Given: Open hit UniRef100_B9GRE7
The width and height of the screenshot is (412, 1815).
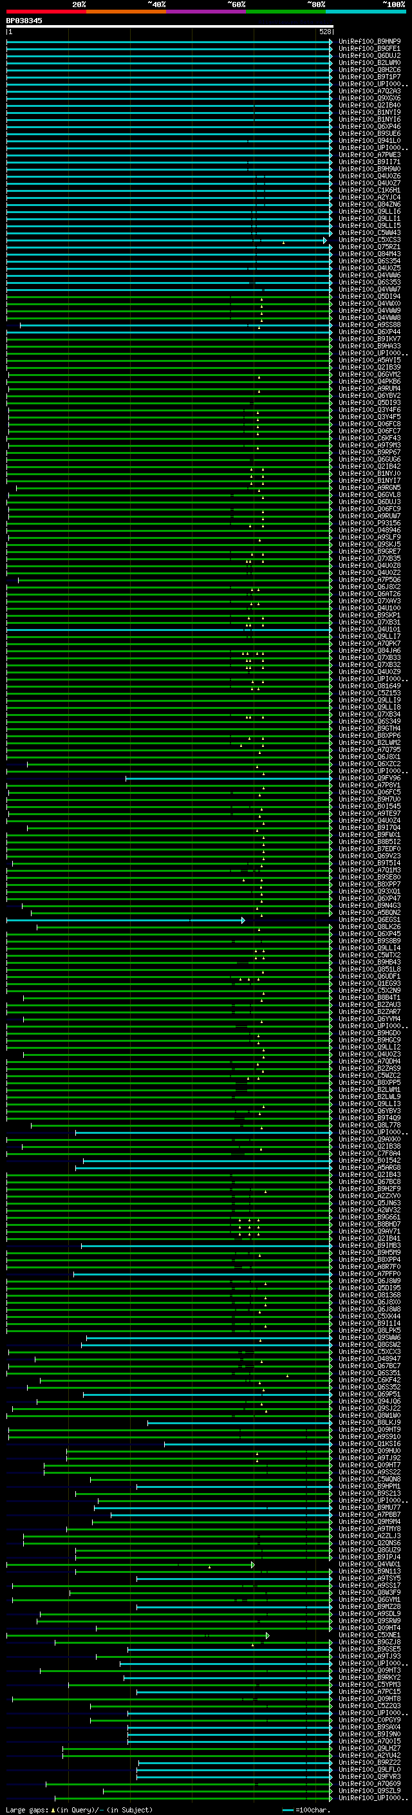Looking at the screenshot, I should pos(370,552).
